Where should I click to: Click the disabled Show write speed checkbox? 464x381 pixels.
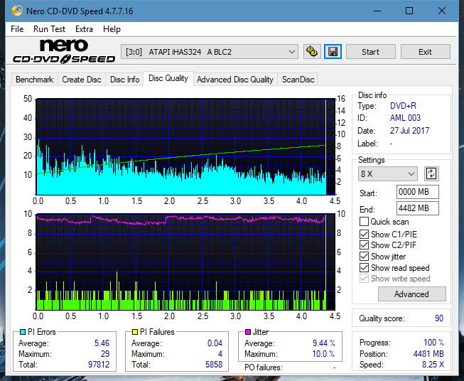click(x=364, y=279)
